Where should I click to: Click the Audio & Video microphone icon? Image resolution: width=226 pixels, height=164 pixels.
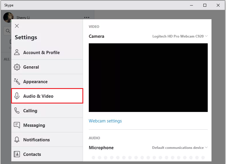pos(17,96)
